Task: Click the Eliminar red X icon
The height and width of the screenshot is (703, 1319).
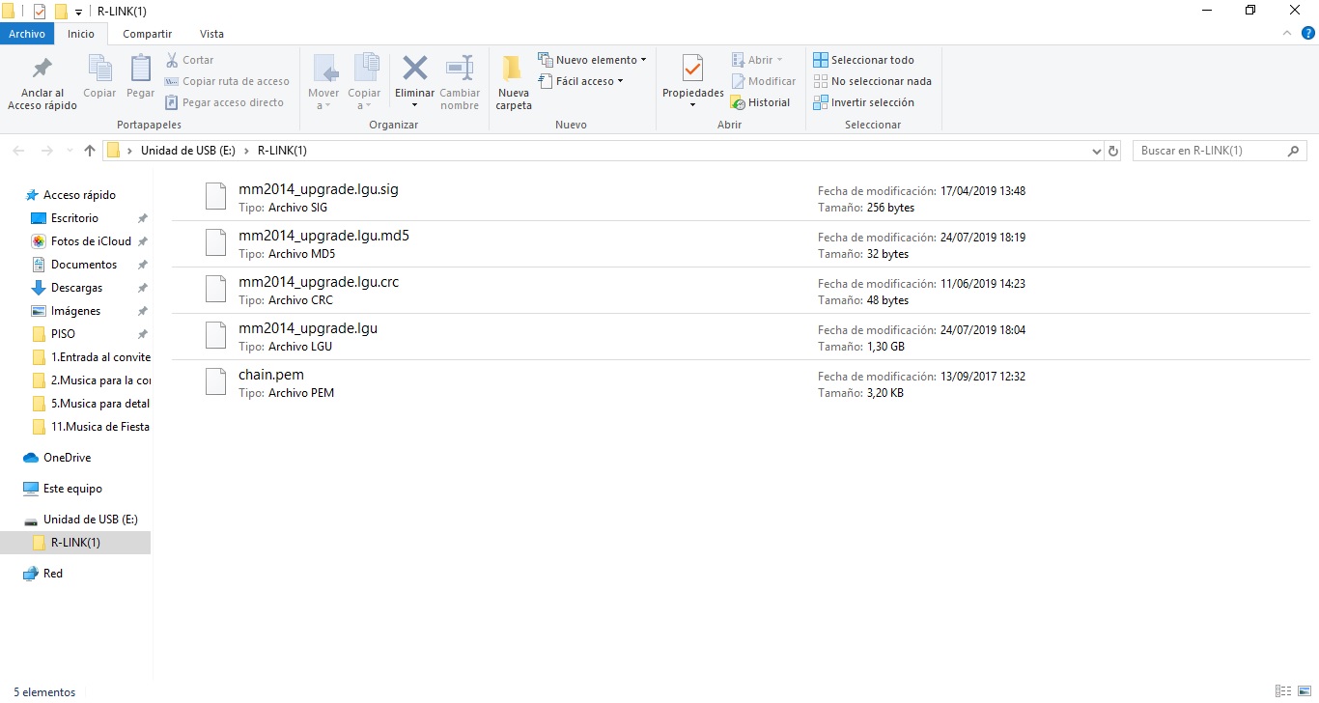Action: [414, 70]
